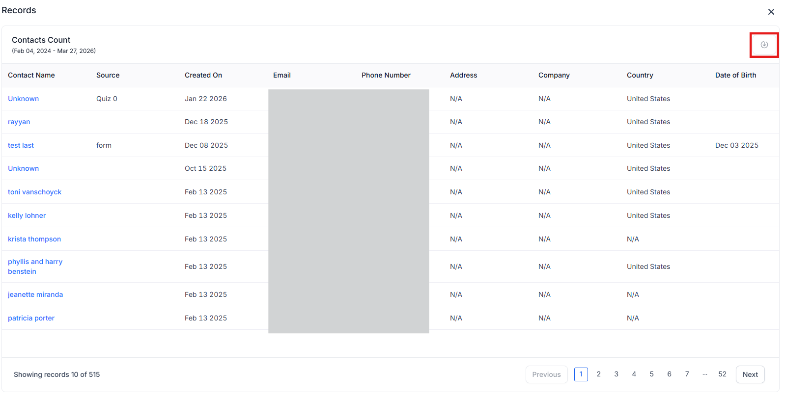This screenshot has width=786, height=398.
Task: Open patricia porter contact record
Action: click(31, 318)
